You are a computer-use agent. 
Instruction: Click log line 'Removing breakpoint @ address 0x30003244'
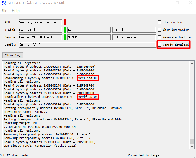47,134
